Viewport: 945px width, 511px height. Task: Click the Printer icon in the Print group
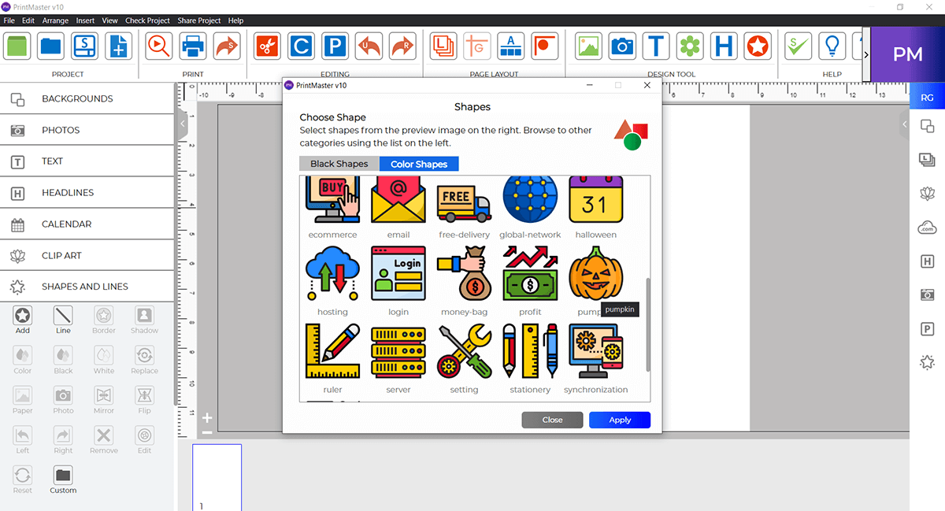coord(193,46)
